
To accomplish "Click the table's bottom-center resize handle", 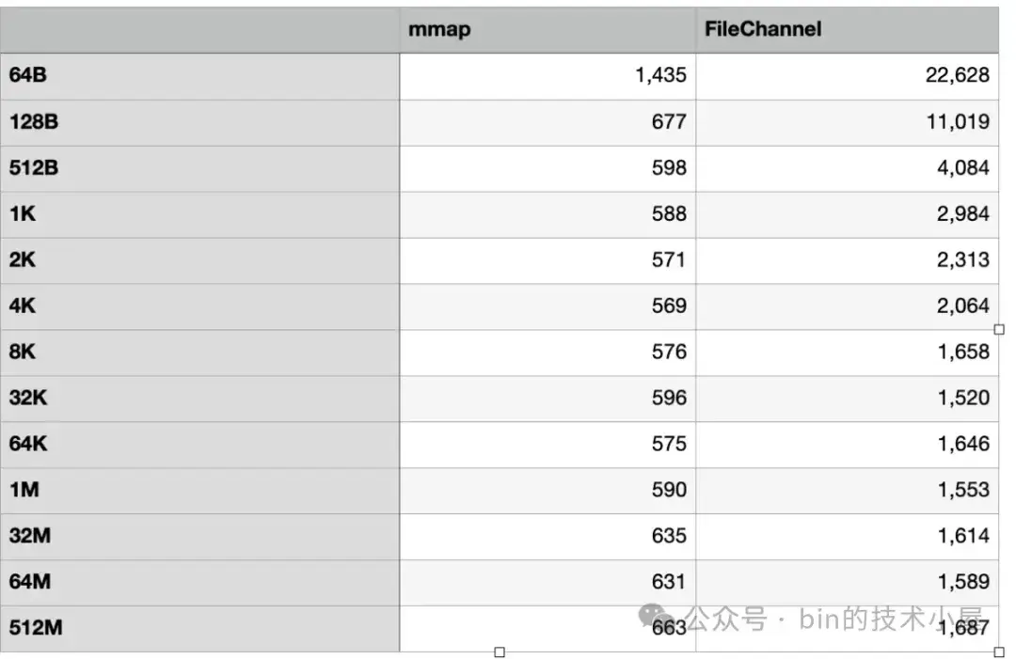I will (x=500, y=651).
